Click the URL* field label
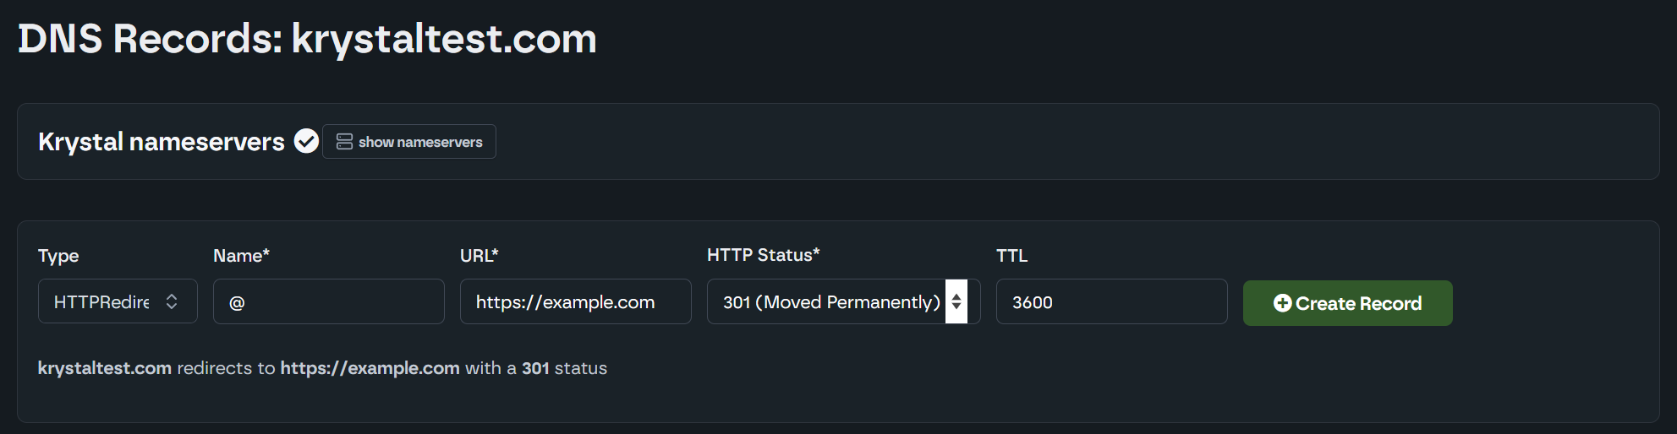Screen dimensions: 1677x434 [x=479, y=256]
